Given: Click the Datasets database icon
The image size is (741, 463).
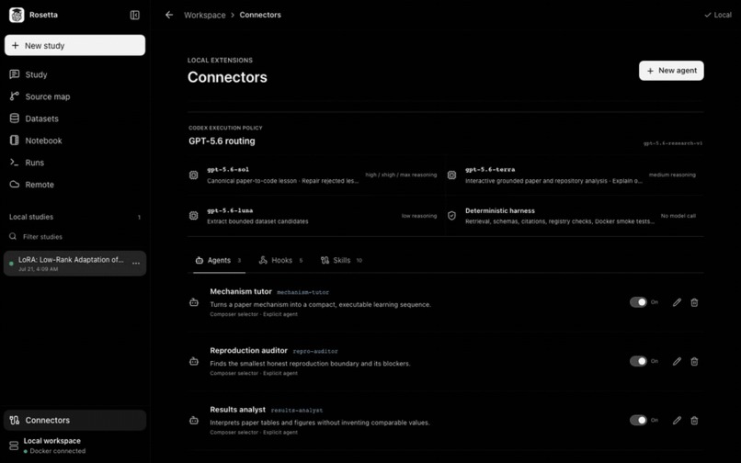Looking at the screenshot, I should tap(15, 119).
